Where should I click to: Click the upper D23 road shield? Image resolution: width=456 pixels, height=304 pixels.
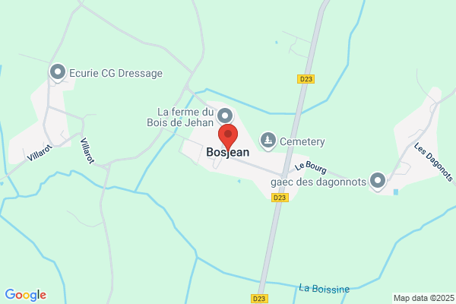point(306,79)
